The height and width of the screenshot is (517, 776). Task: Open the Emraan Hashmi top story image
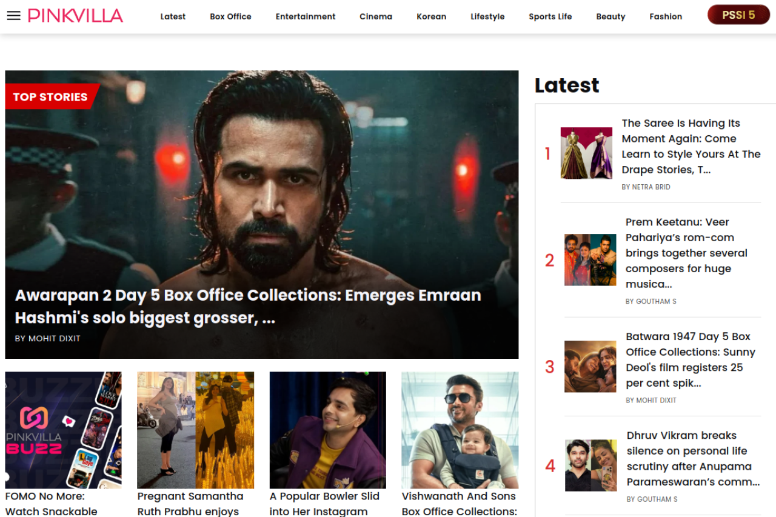(262, 215)
